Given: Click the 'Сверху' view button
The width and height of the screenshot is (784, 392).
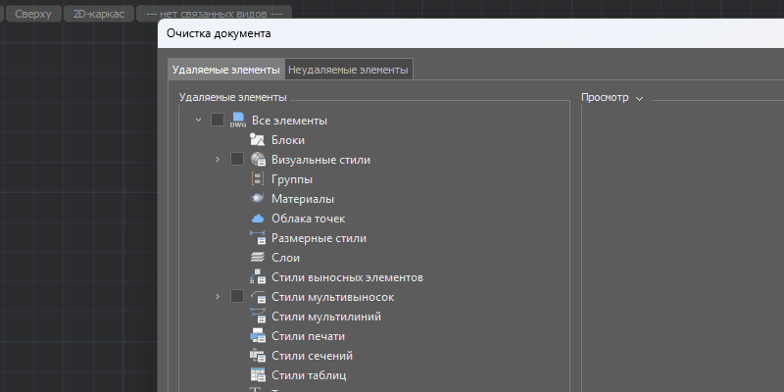Looking at the screenshot, I should coord(33,14).
